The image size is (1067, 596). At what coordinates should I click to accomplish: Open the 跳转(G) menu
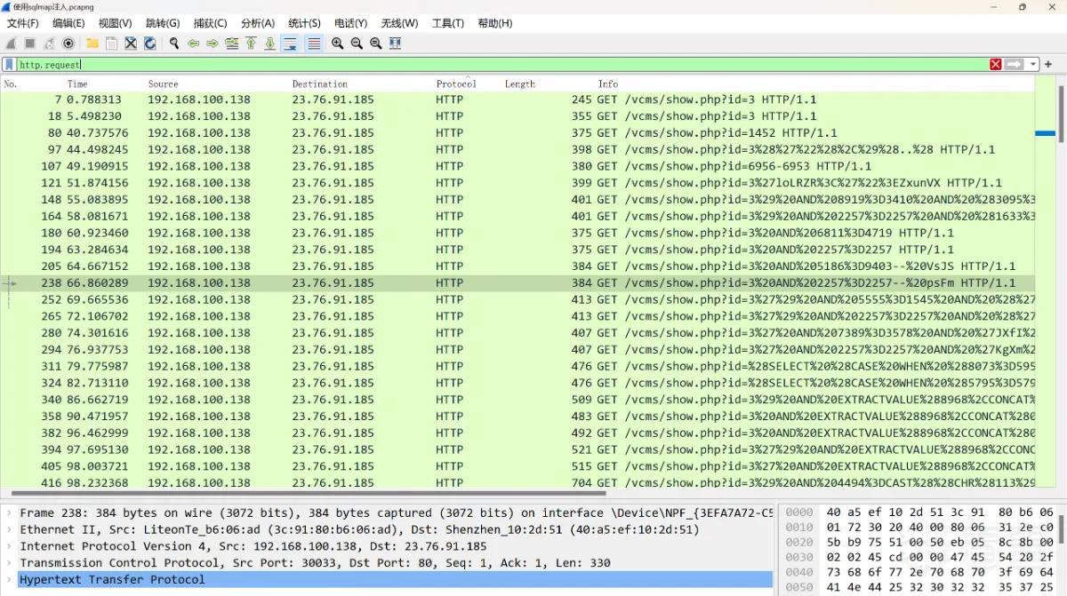[x=163, y=23]
